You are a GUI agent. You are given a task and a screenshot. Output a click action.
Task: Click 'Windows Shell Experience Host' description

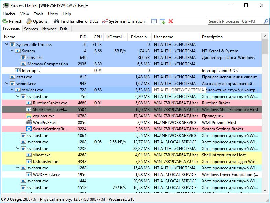click(x=230, y=110)
